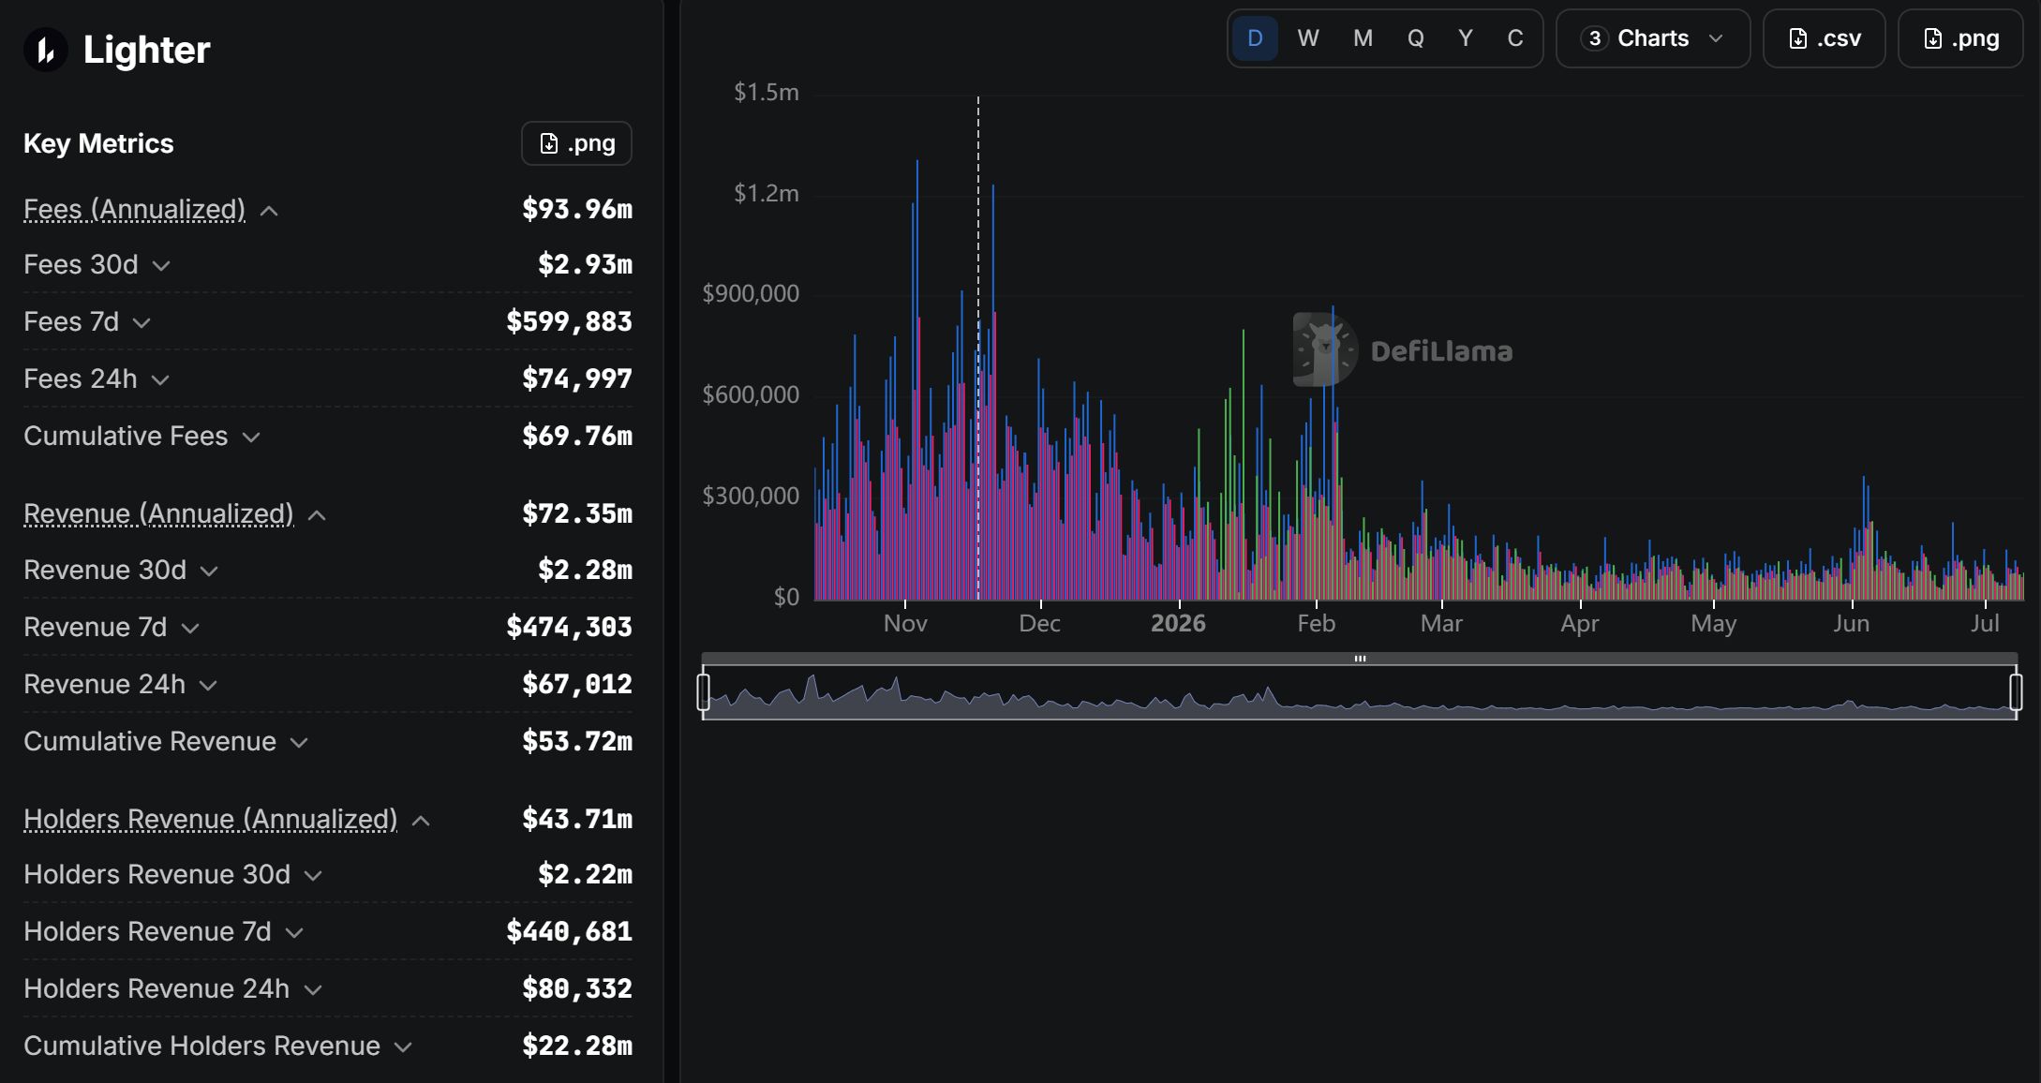Click the $53.72m Cumulative Revenue value
Image resolution: width=2041 pixels, height=1083 pixels.
pyautogui.click(x=577, y=741)
